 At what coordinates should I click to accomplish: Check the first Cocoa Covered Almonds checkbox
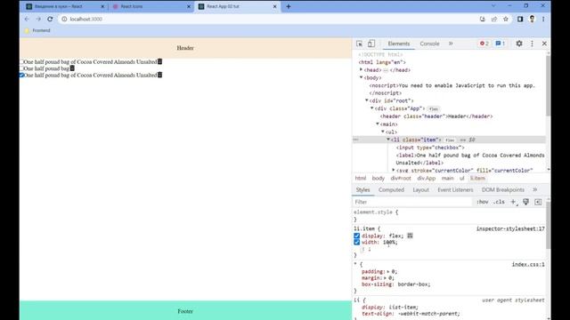[21, 61]
